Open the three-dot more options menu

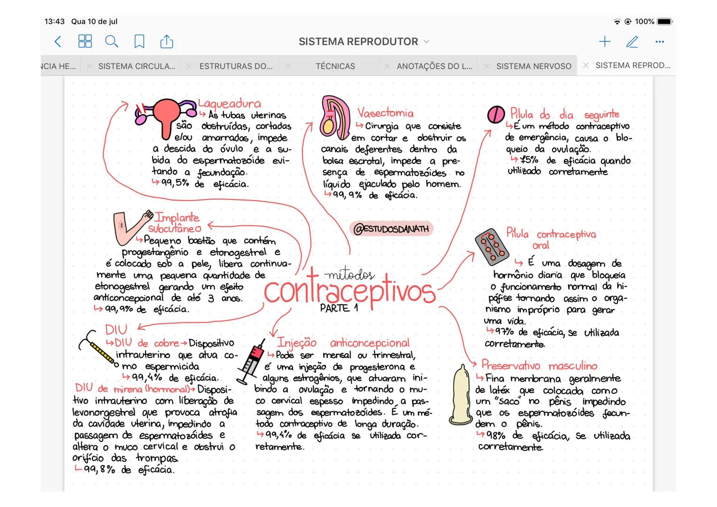click(659, 42)
